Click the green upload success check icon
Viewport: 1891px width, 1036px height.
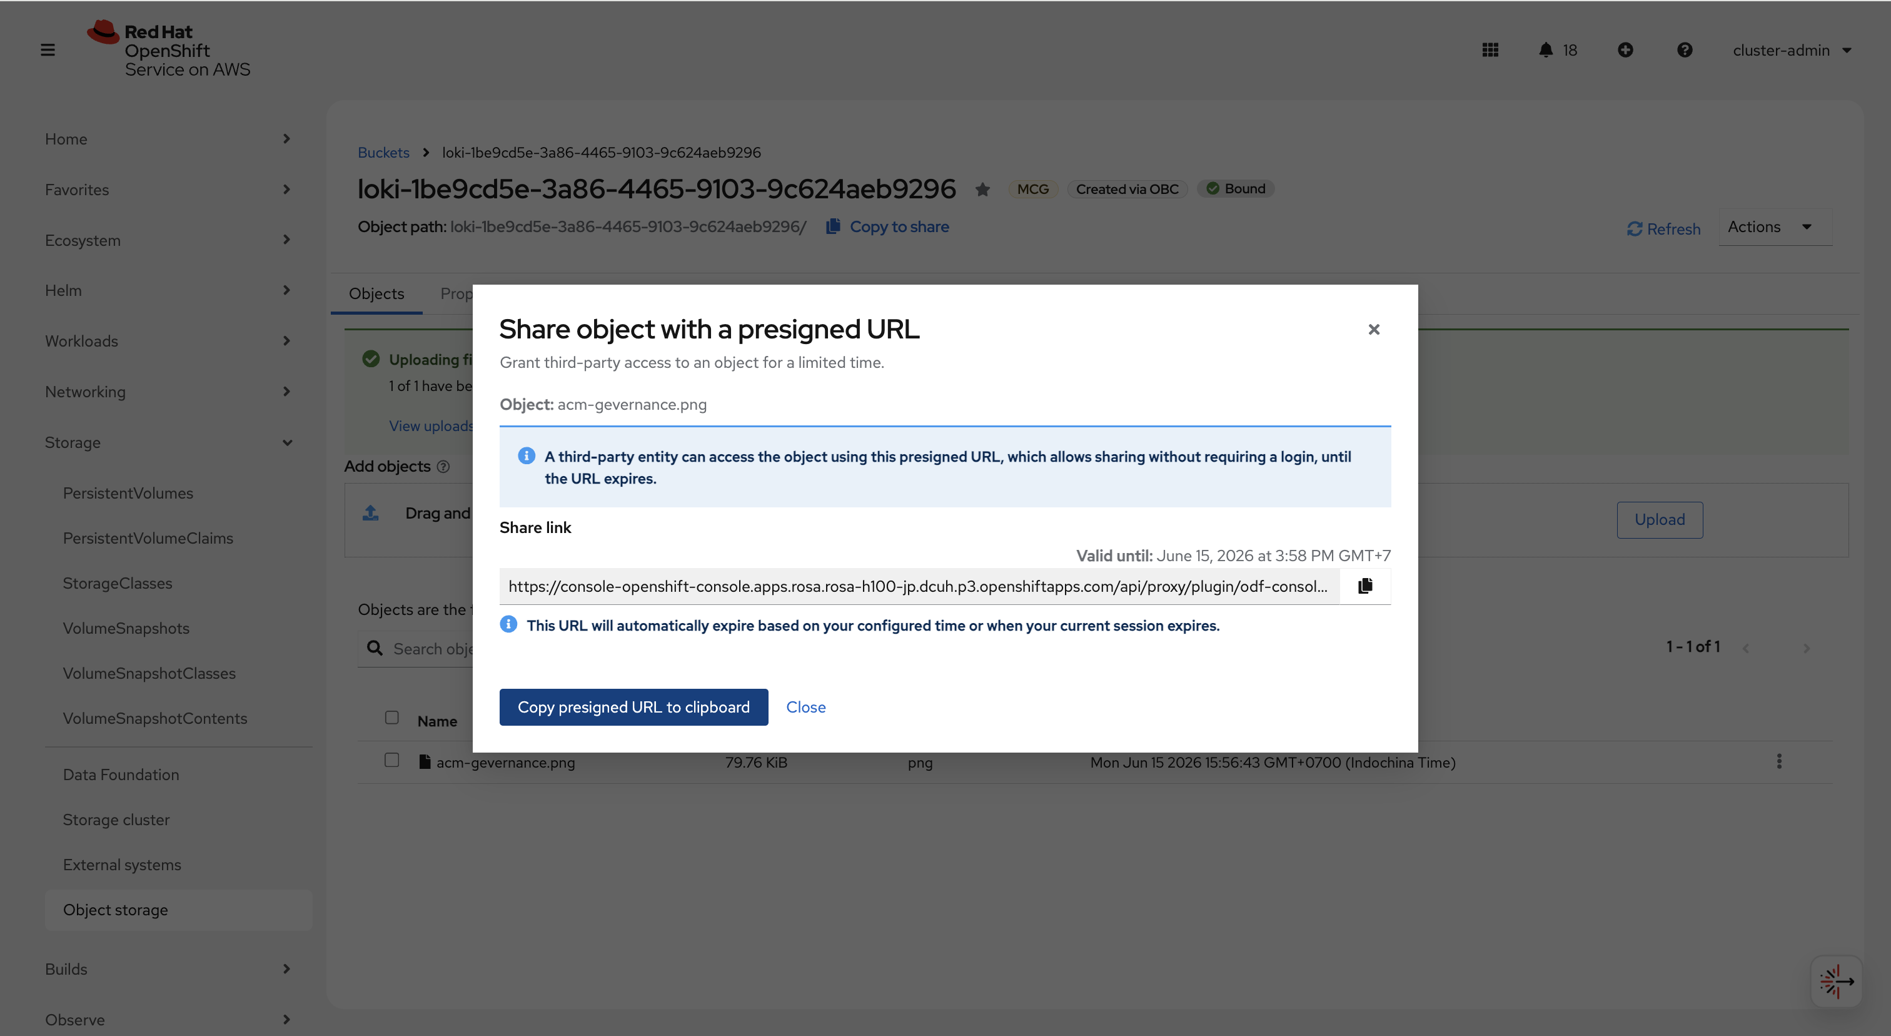pyautogui.click(x=371, y=359)
